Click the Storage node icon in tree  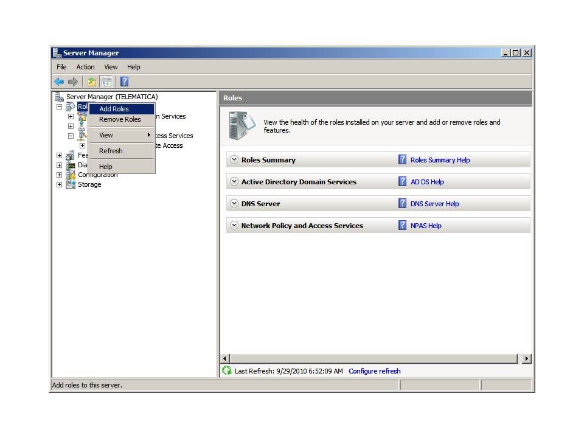point(71,184)
